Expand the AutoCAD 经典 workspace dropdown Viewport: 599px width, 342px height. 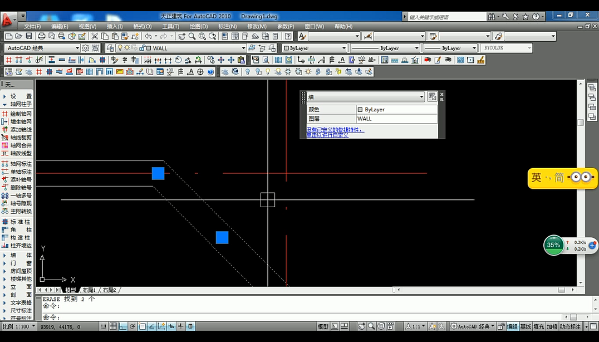click(77, 48)
